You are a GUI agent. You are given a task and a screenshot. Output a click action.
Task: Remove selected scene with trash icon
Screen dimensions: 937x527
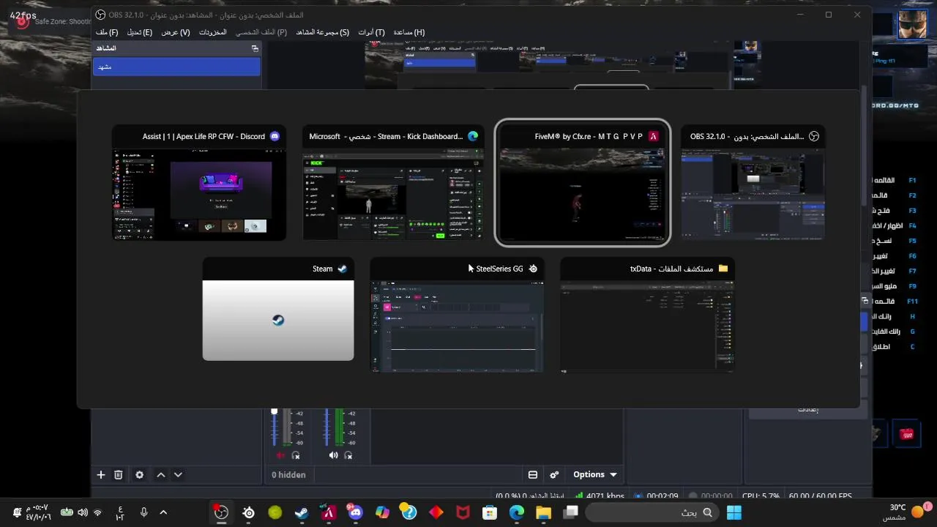119,474
